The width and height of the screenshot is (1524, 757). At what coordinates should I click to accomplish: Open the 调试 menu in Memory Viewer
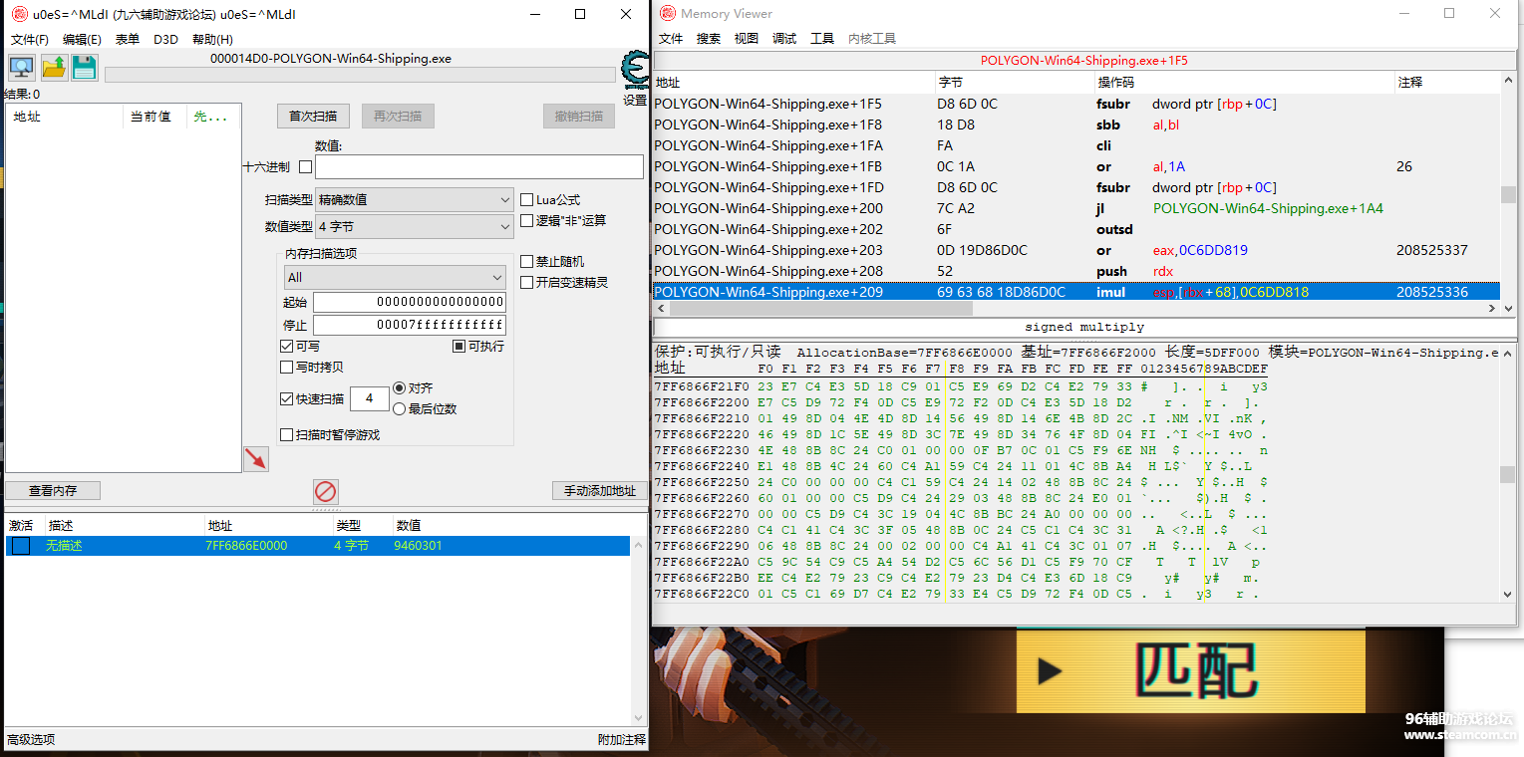click(x=784, y=39)
